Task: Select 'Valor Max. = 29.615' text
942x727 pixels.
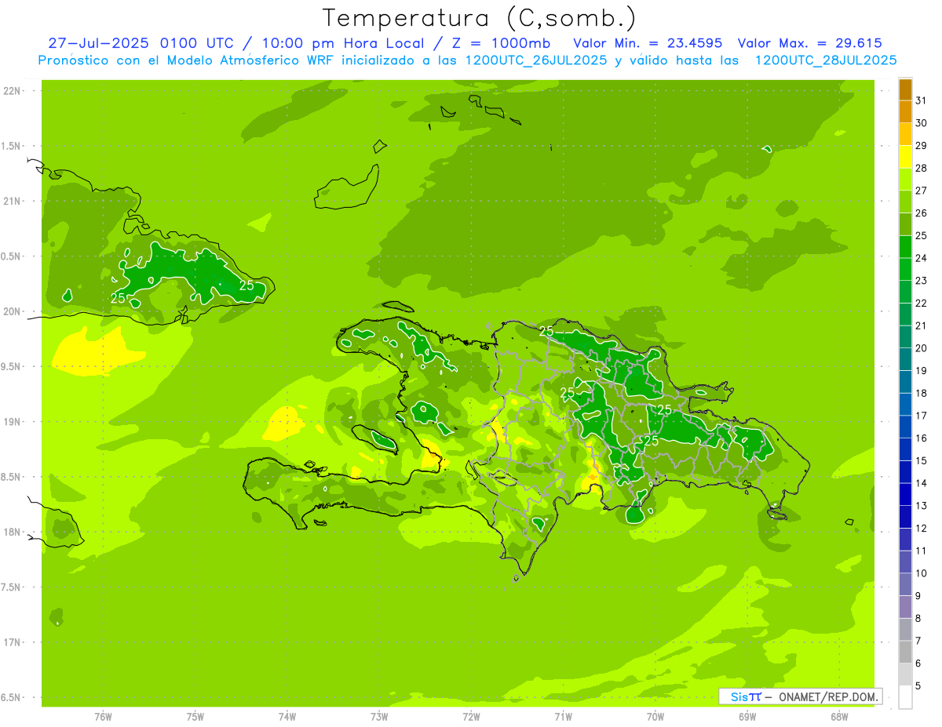Action: [x=810, y=43]
